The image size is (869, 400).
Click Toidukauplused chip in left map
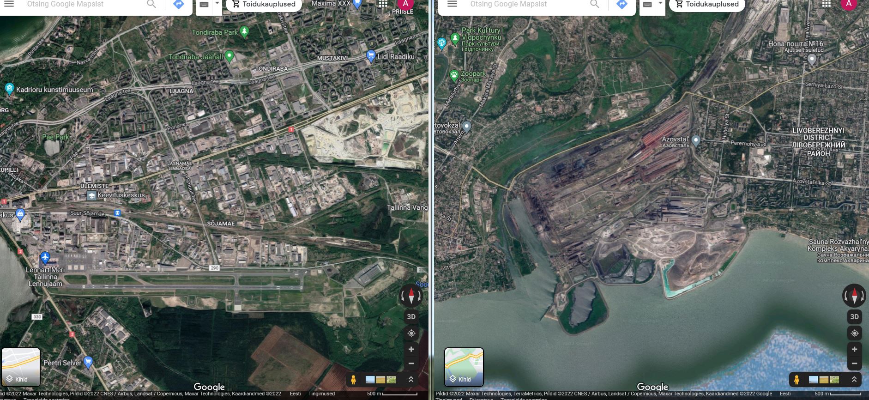264,5
